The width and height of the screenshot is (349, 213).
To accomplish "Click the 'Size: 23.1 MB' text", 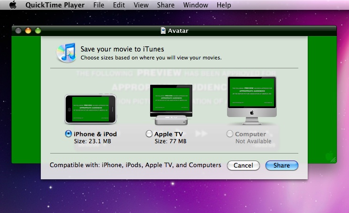I will [x=92, y=141].
